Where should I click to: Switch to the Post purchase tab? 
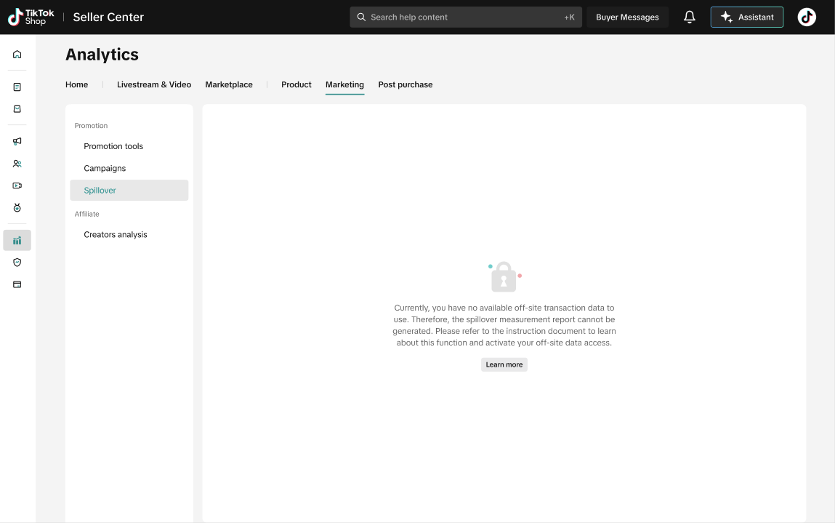click(405, 85)
